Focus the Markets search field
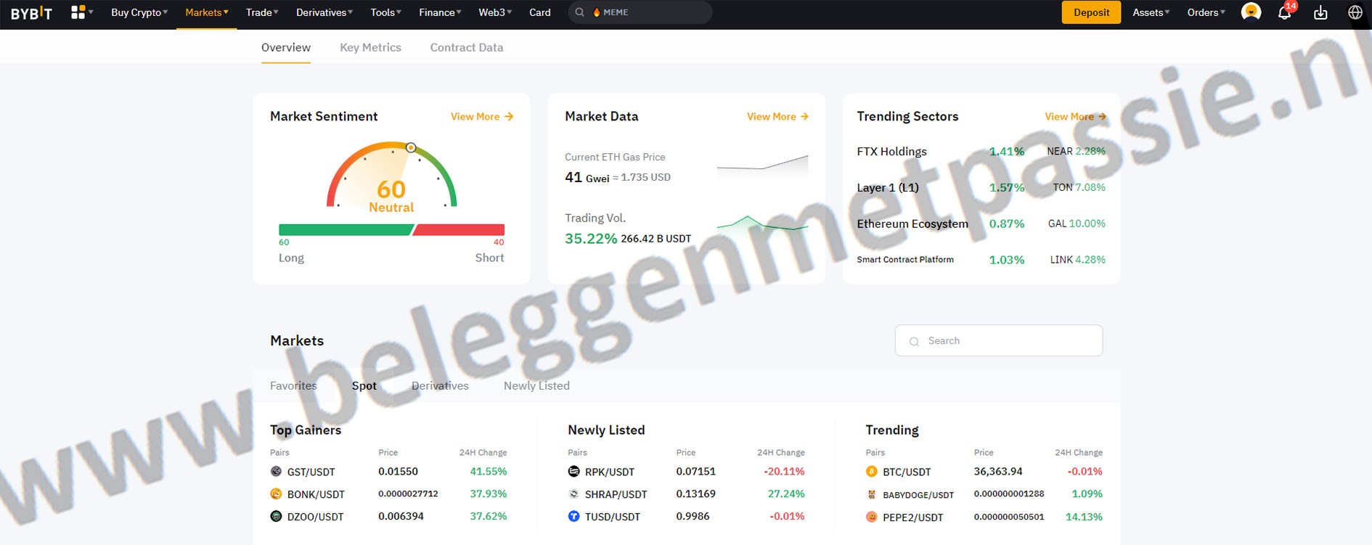This screenshot has height=545, width=1372. [x=1009, y=341]
